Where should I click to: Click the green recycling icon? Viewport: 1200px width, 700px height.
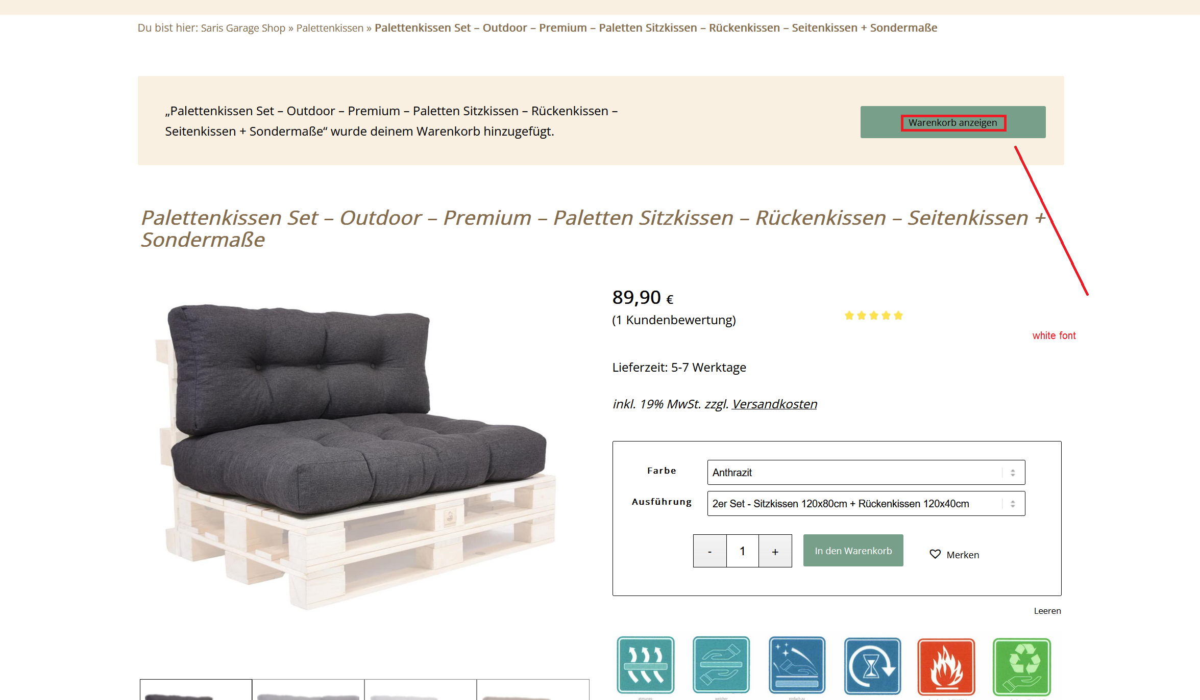coord(1022,667)
